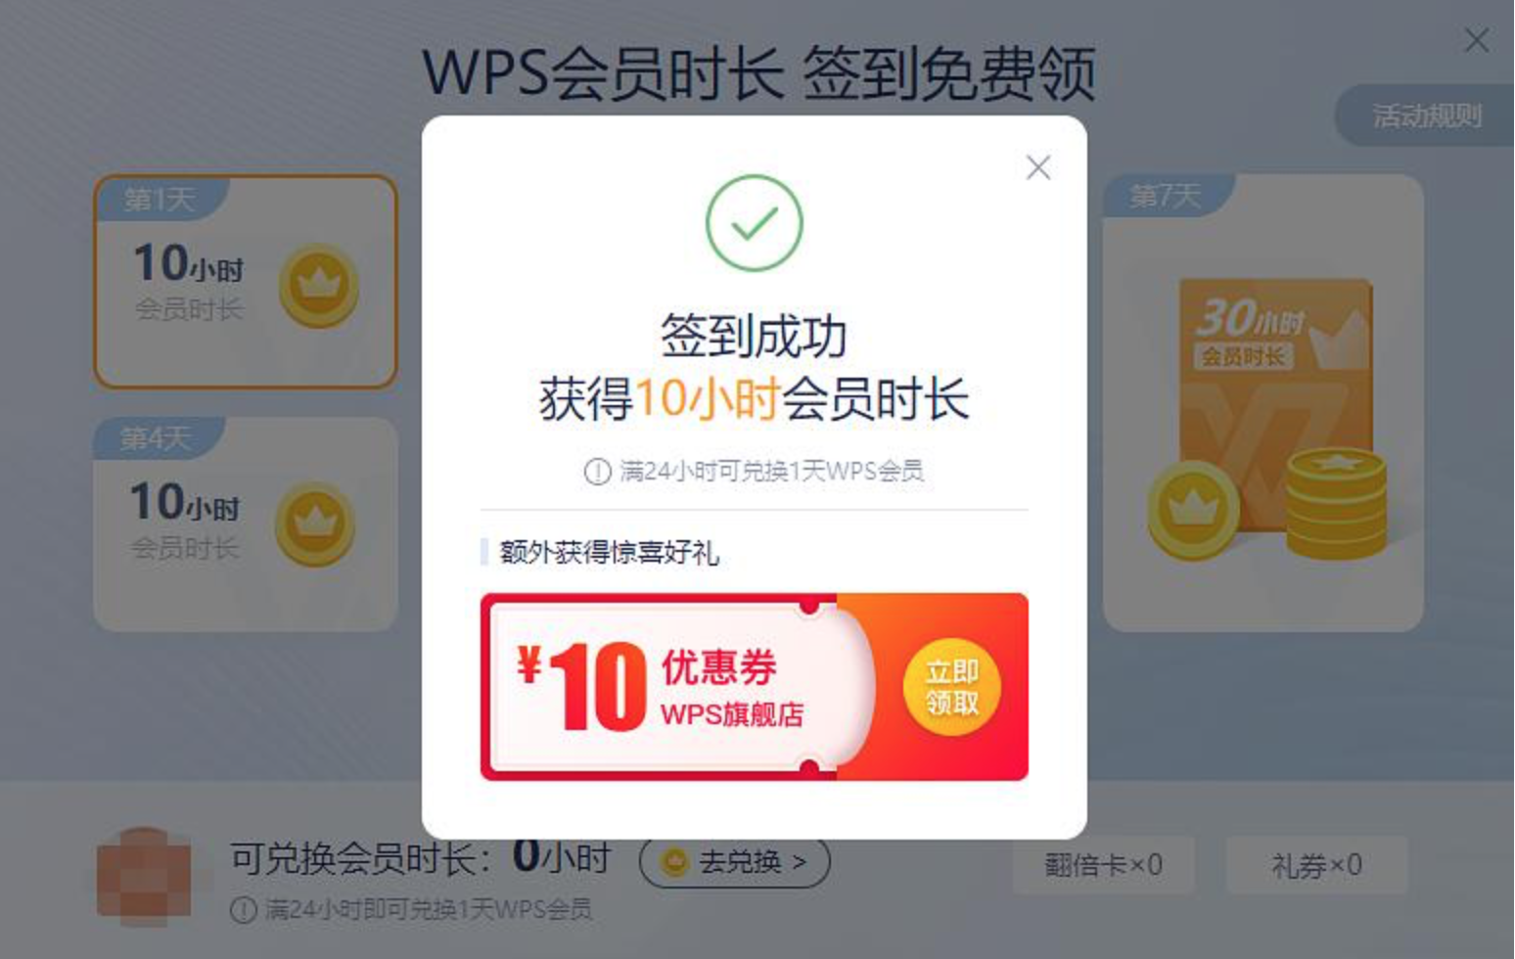
Task: Click the blurred user avatar
Action: click(x=145, y=877)
